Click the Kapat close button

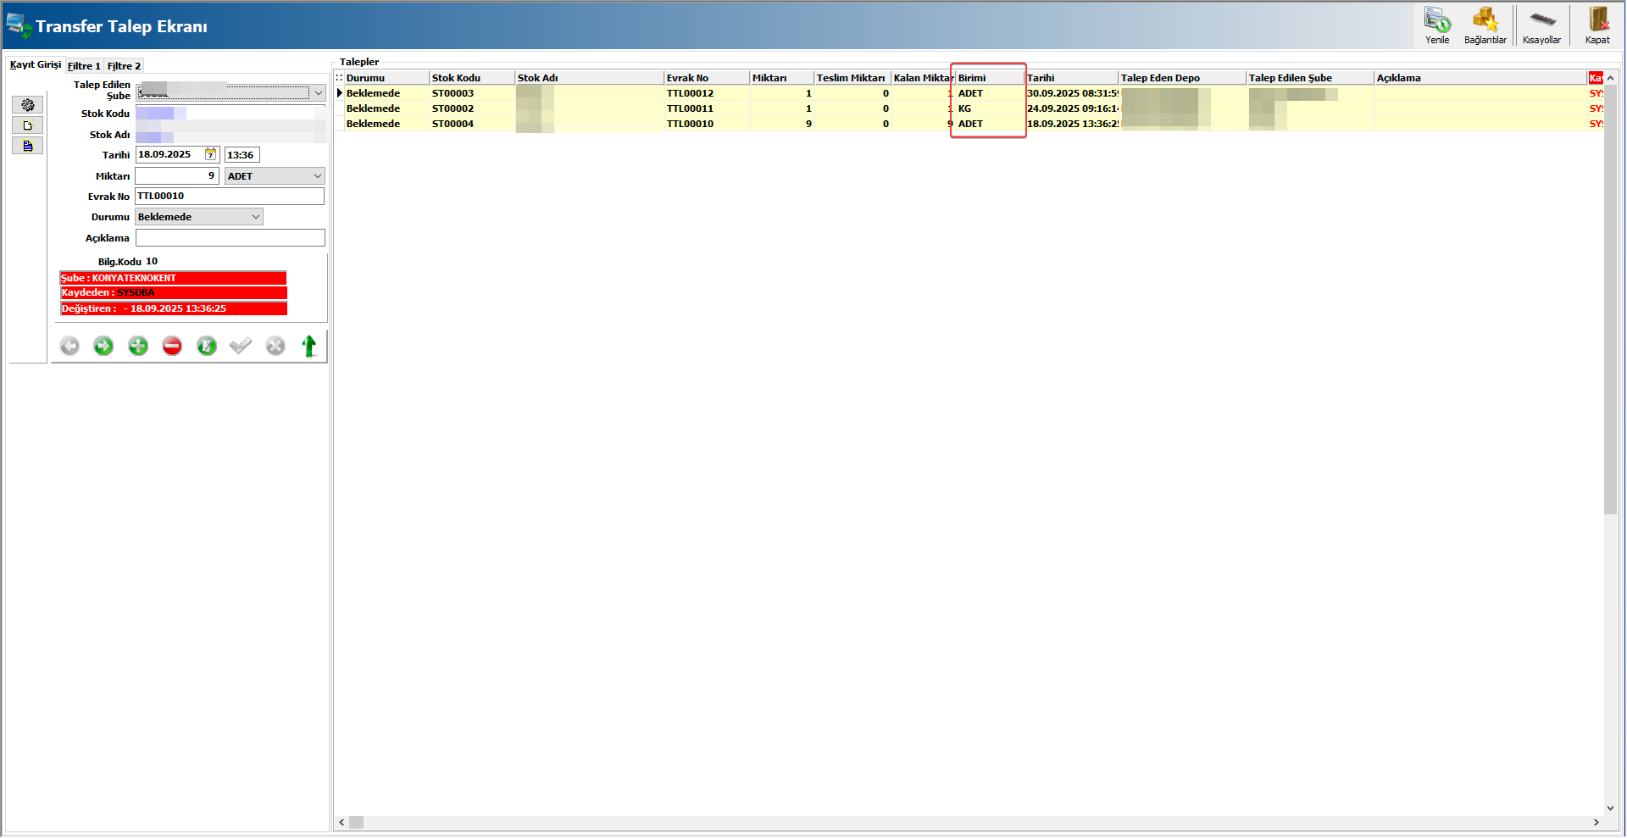pos(1597,25)
